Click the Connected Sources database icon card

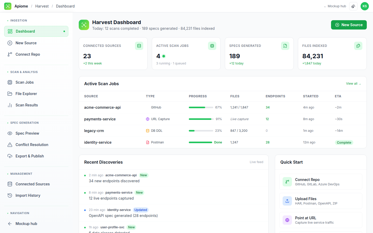tap(139, 46)
